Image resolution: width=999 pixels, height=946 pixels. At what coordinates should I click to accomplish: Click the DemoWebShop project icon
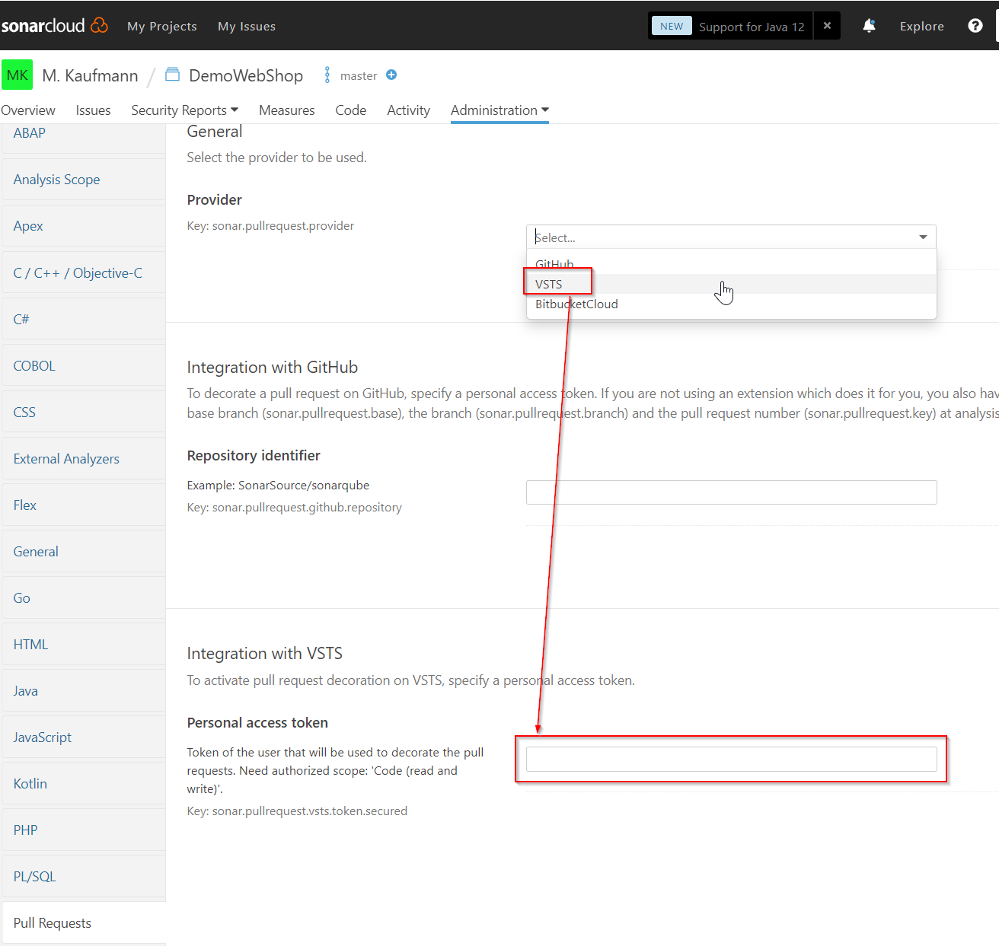(x=173, y=75)
